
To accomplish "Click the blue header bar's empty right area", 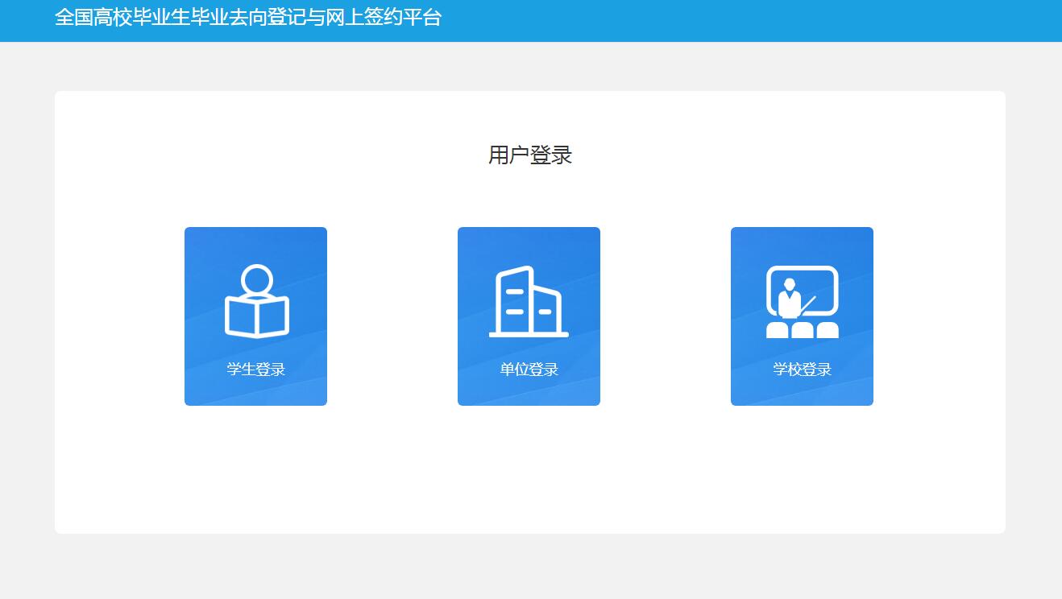I will tap(806, 20).
